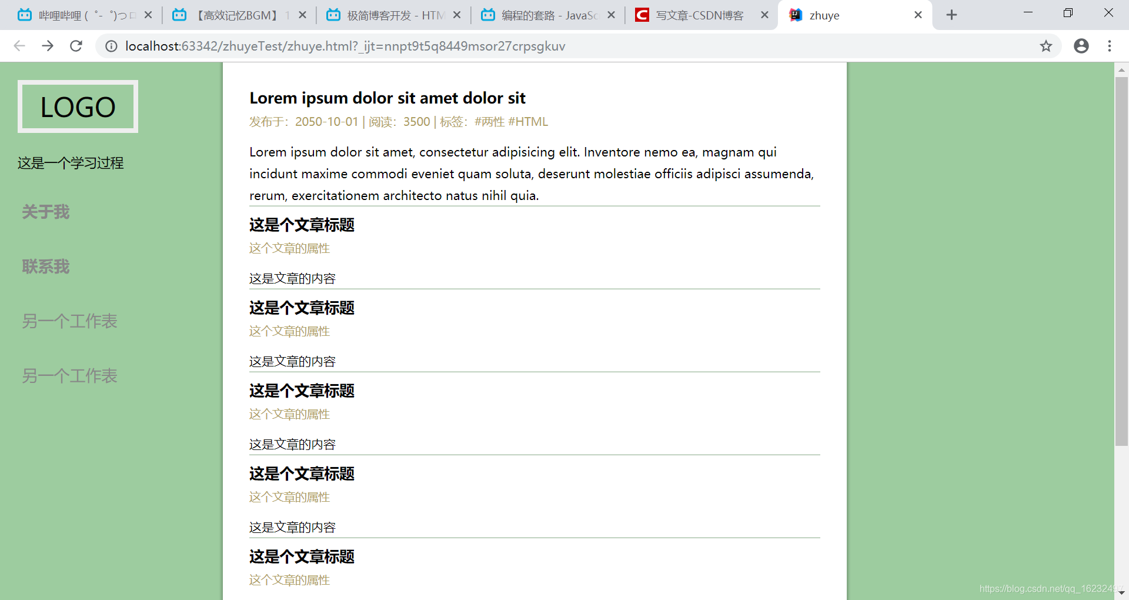Switch to the 写文章-CSDN博客 tab

701,15
